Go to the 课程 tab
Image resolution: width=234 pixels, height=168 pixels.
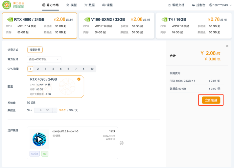108,5
